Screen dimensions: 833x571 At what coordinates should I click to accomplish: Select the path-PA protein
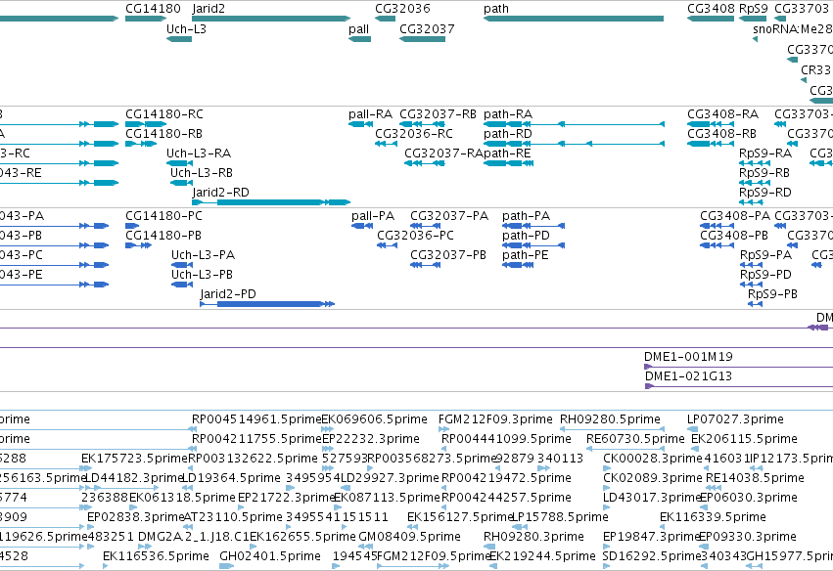coord(526,216)
